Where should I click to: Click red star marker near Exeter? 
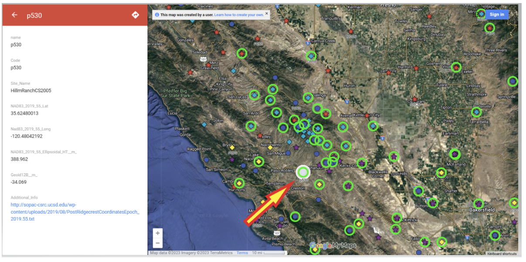click(456, 67)
